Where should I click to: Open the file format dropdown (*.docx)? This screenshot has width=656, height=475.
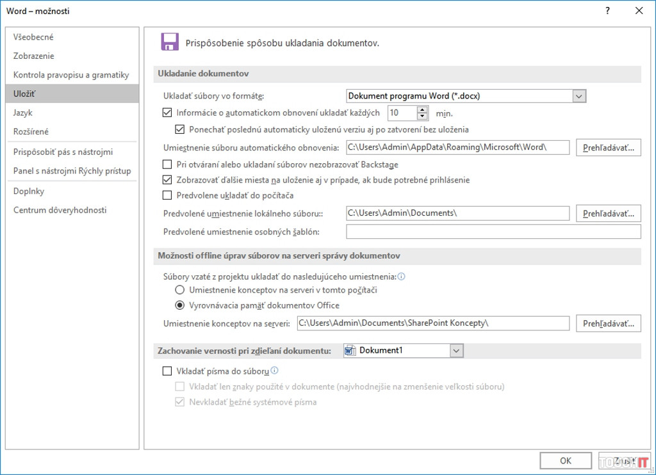[579, 96]
